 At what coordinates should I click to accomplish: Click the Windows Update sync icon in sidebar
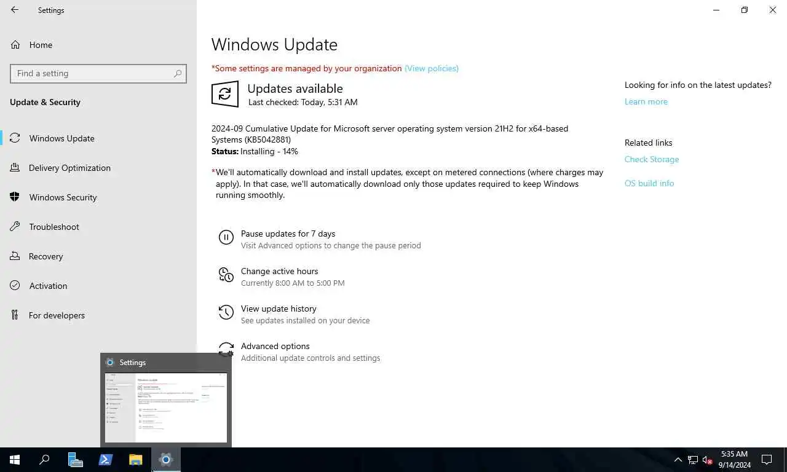click(15, 138)
